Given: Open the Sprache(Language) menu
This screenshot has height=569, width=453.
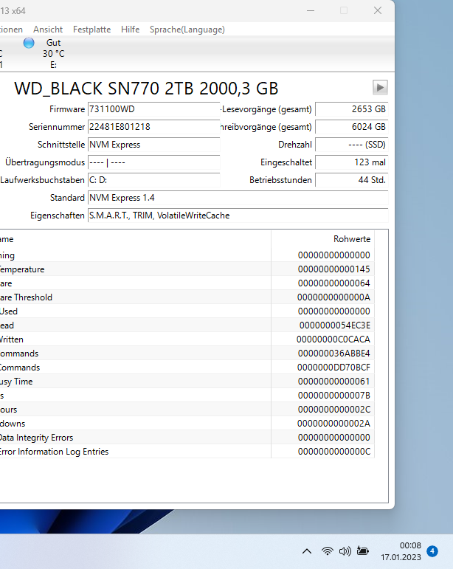Looking at the screenshot, I should pyautogui.click(x=187, y=30).
